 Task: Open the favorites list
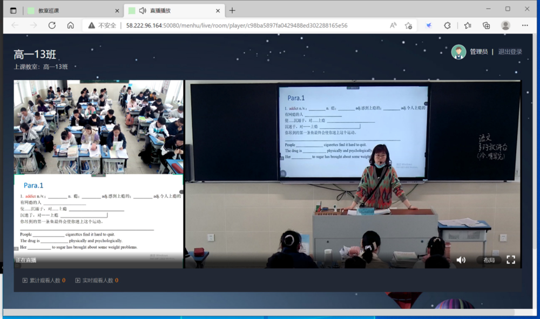click(468, 25)
